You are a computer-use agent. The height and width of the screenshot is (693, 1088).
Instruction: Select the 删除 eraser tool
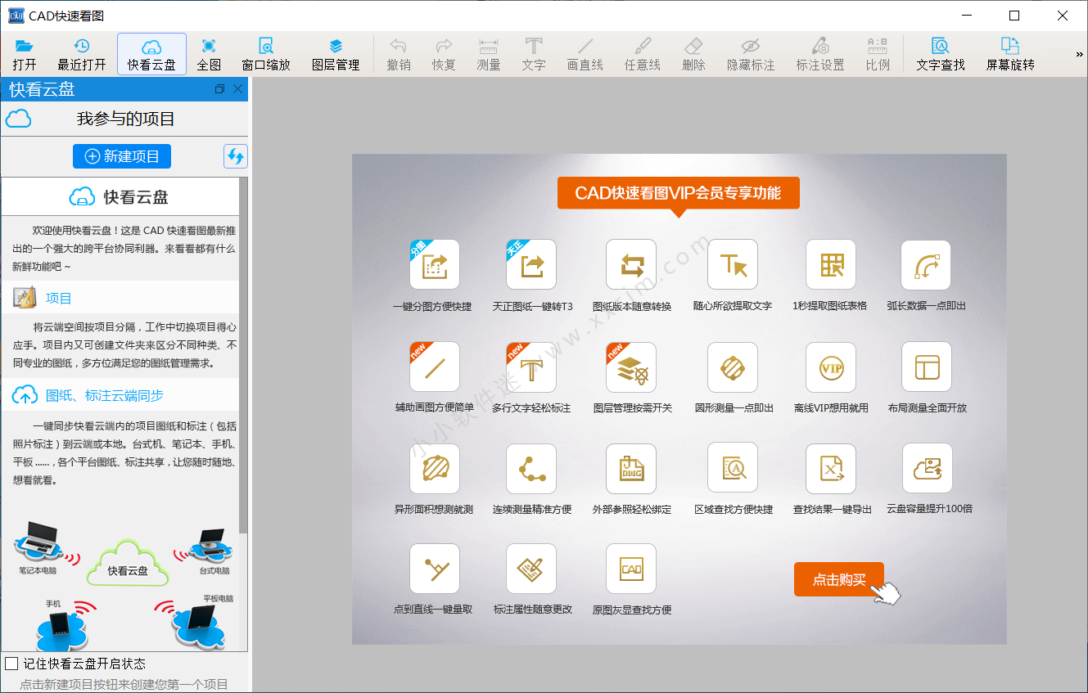(x=693, y=54)
